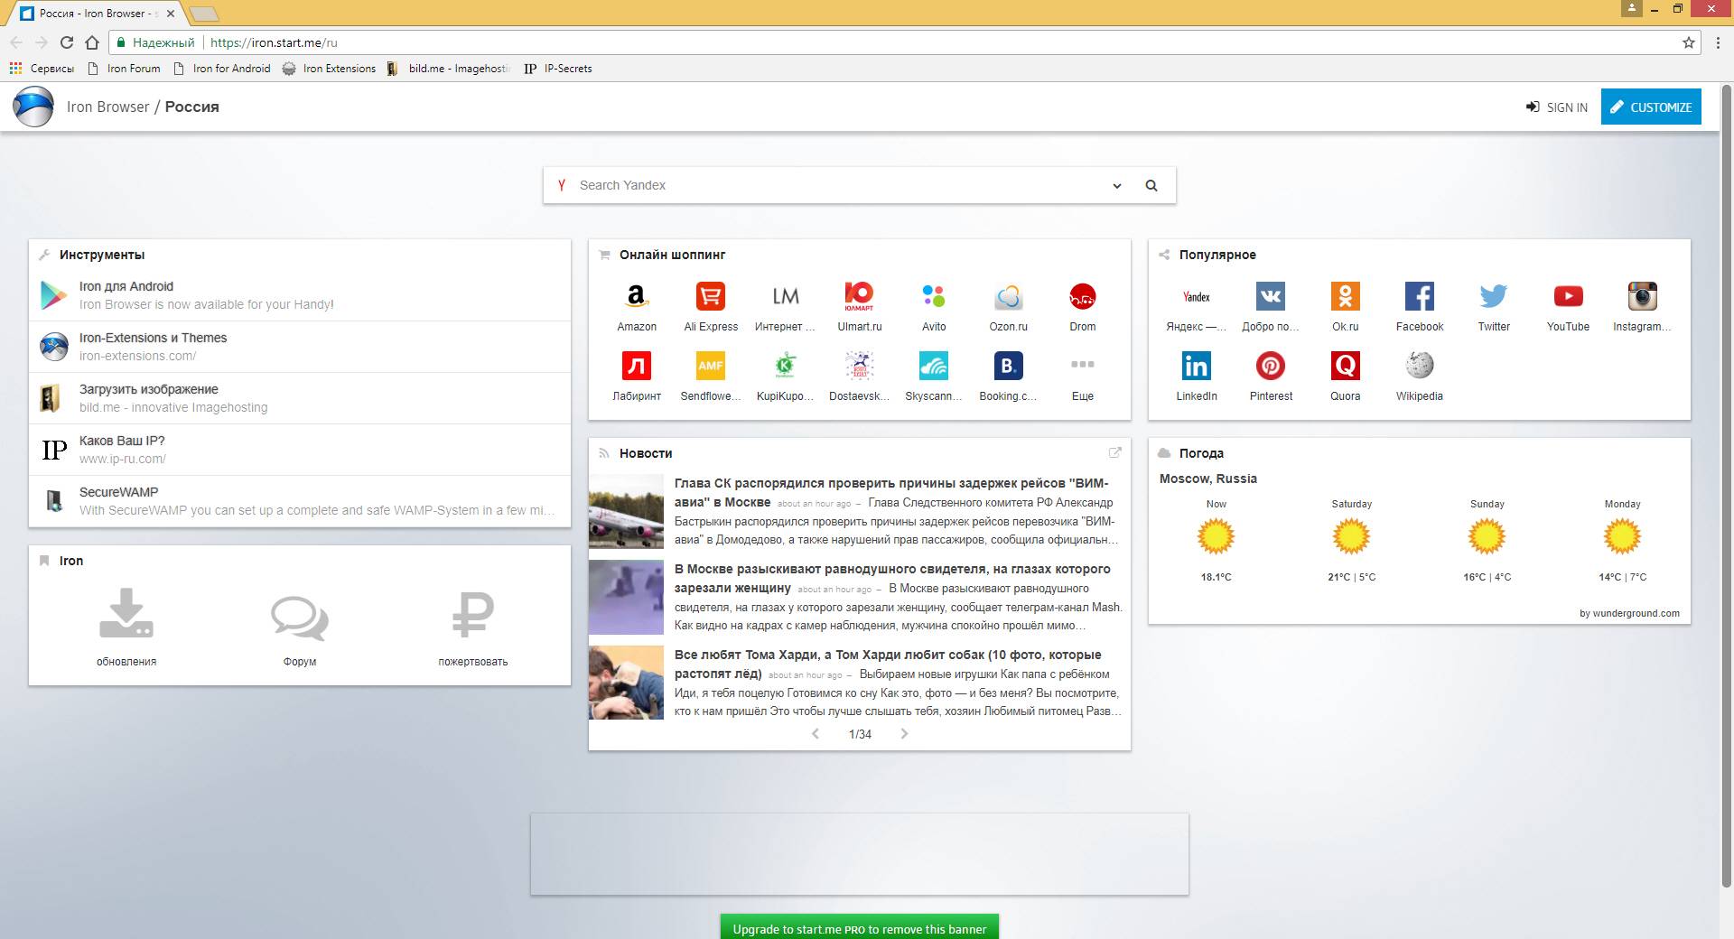Open the Яндекс popular site icon

click(1197, 296)
